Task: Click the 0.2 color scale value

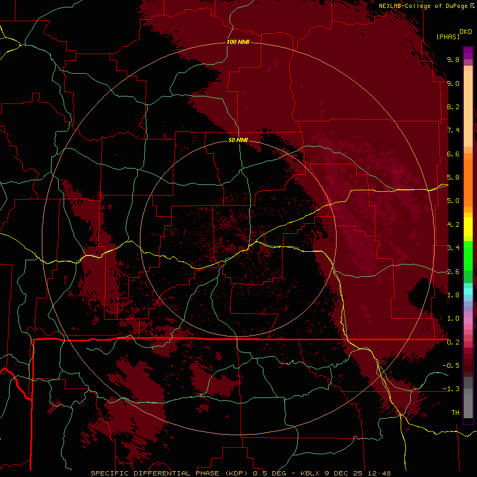Action: (453, 342)
